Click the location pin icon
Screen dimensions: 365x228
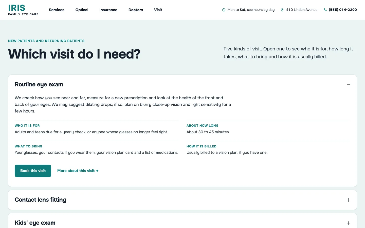(282, 10)
